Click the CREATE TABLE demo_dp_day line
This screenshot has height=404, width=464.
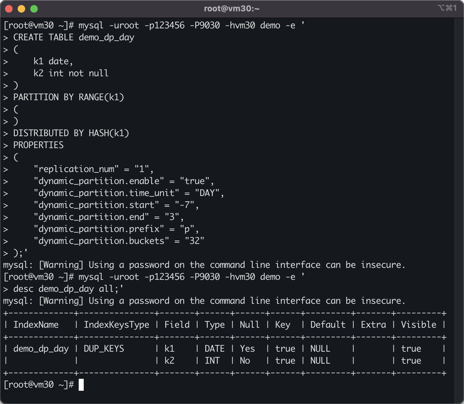pyautogui.click(x=73, y=37)
